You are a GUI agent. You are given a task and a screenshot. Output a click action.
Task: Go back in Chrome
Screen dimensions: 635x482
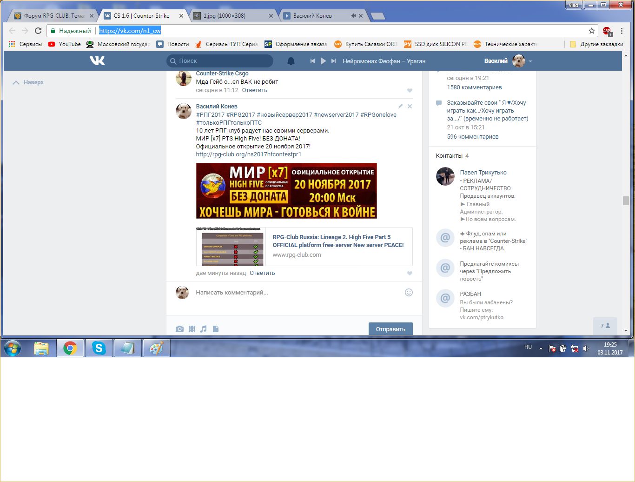pos(13,31)
